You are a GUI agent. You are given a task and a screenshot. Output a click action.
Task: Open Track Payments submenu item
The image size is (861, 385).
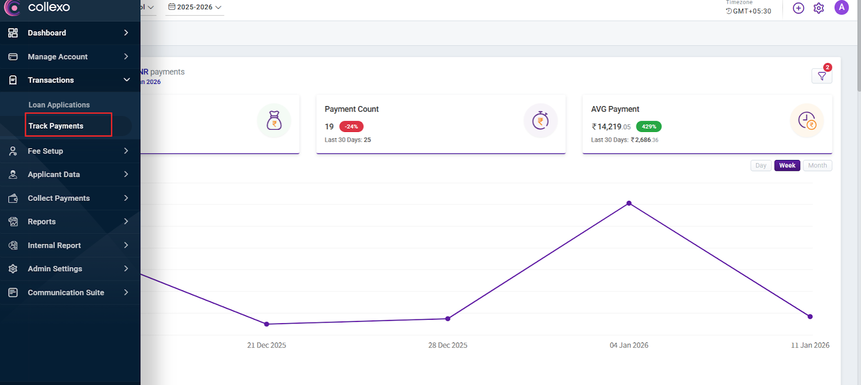click(56, 126)
